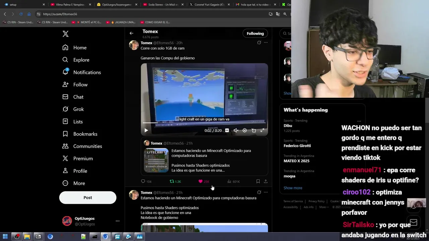Open the MONTÉ el PC G... bookmark
The width and height of the screenshot is (429, 241).
pos(86,22)
